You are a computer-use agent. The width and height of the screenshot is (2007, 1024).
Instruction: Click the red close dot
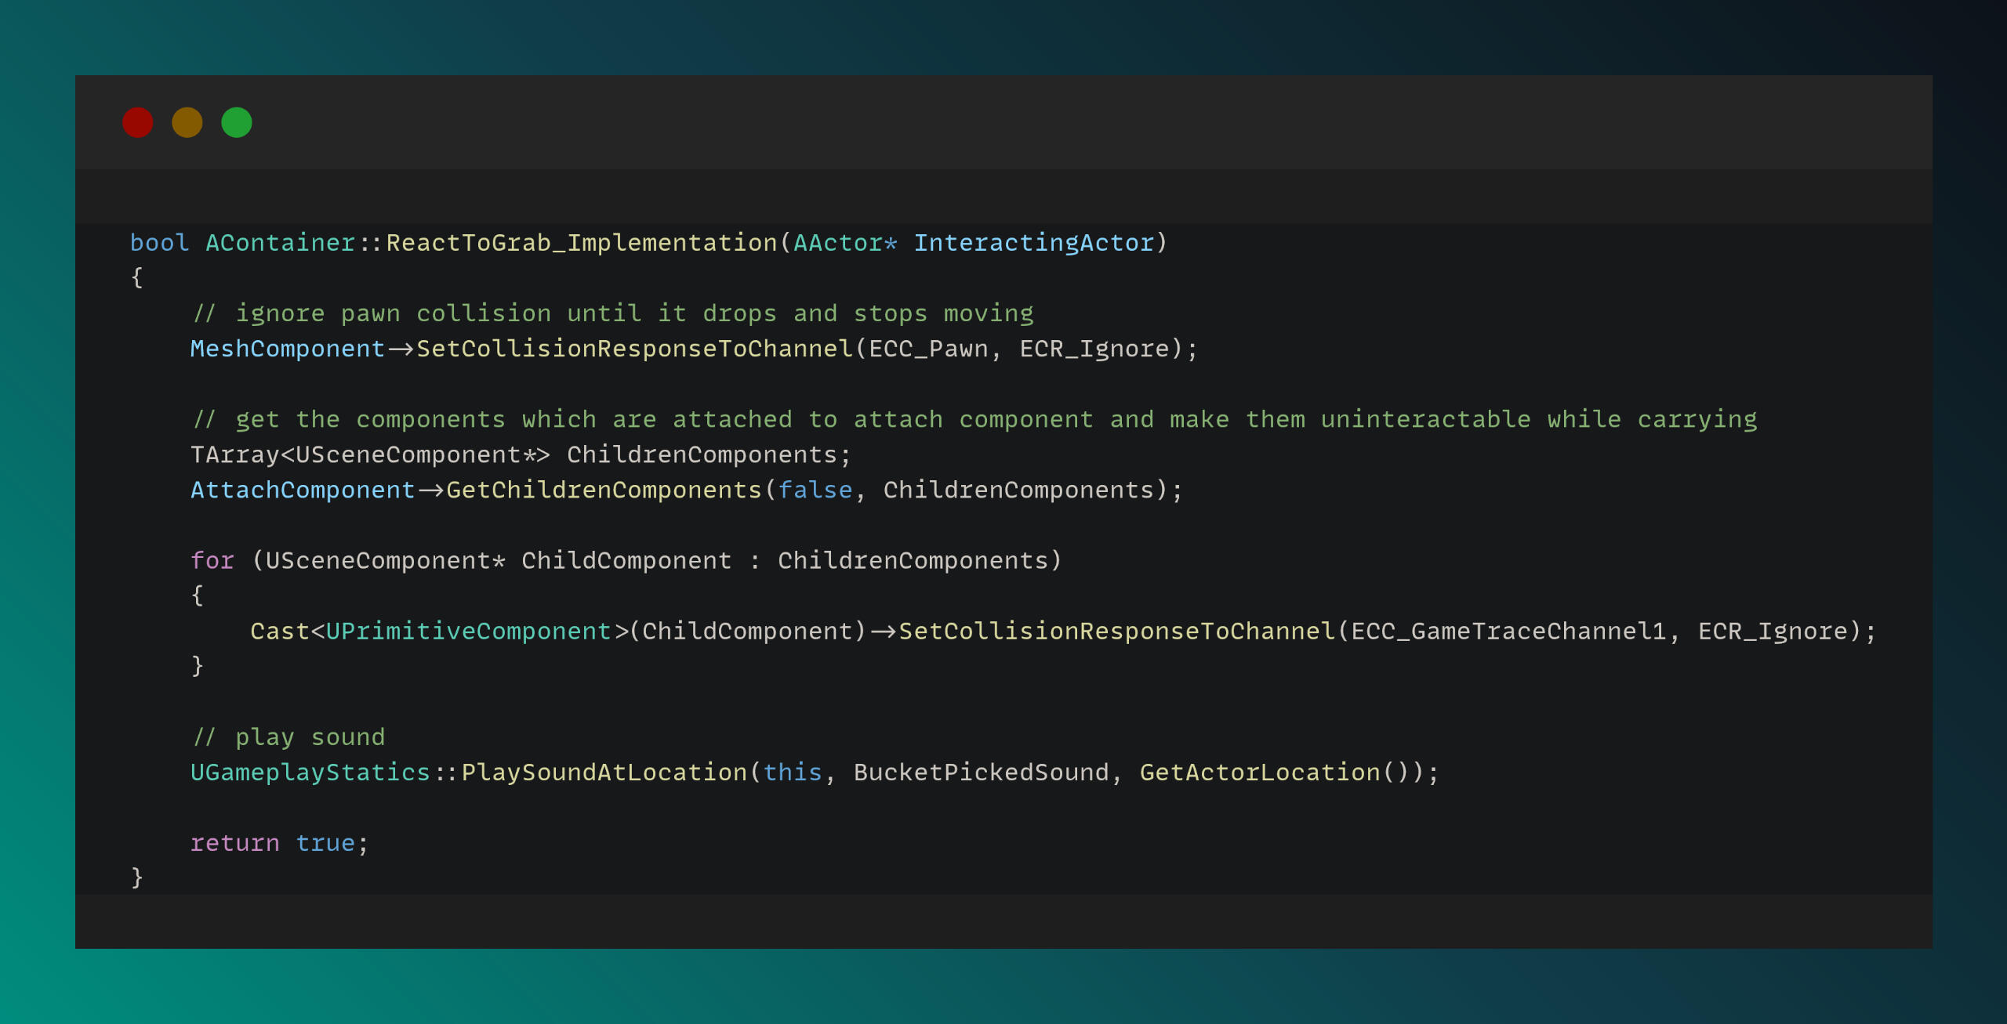(138, 122)
